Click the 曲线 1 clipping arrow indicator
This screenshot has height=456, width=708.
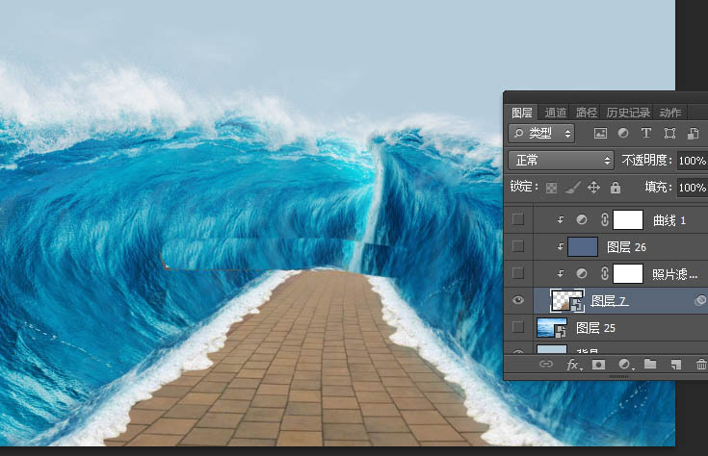(561, 219)
